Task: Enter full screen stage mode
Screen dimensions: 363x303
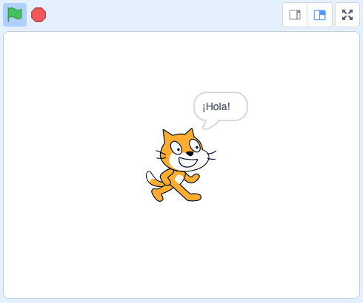Action: click(347, 15)
